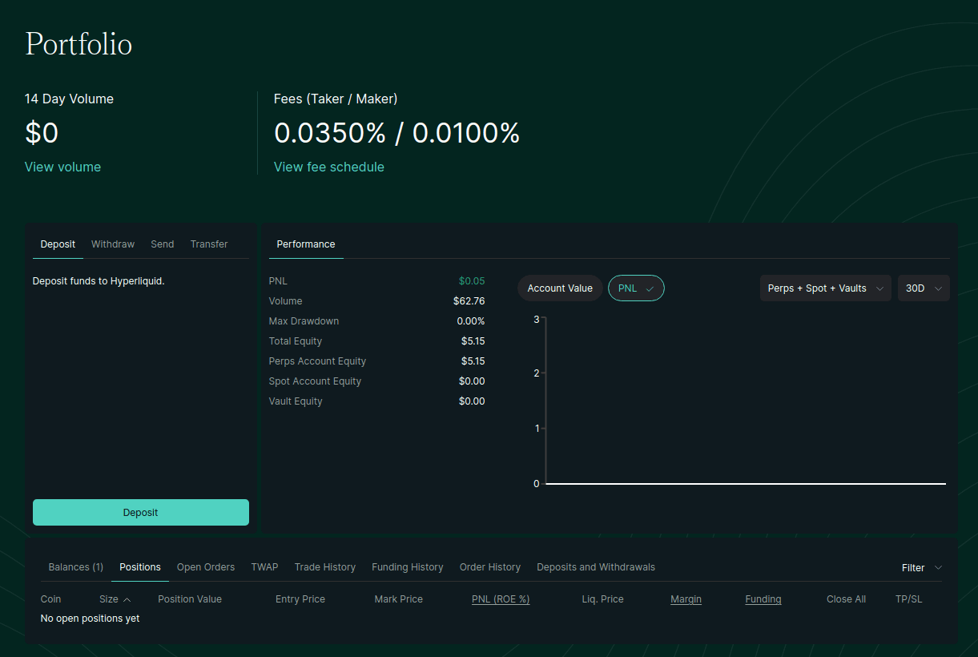Image resolution: width=978 pixels, height=657 pixels.
Task: Open the Deposits and Withdrawals tab
Action: point(595,567)
